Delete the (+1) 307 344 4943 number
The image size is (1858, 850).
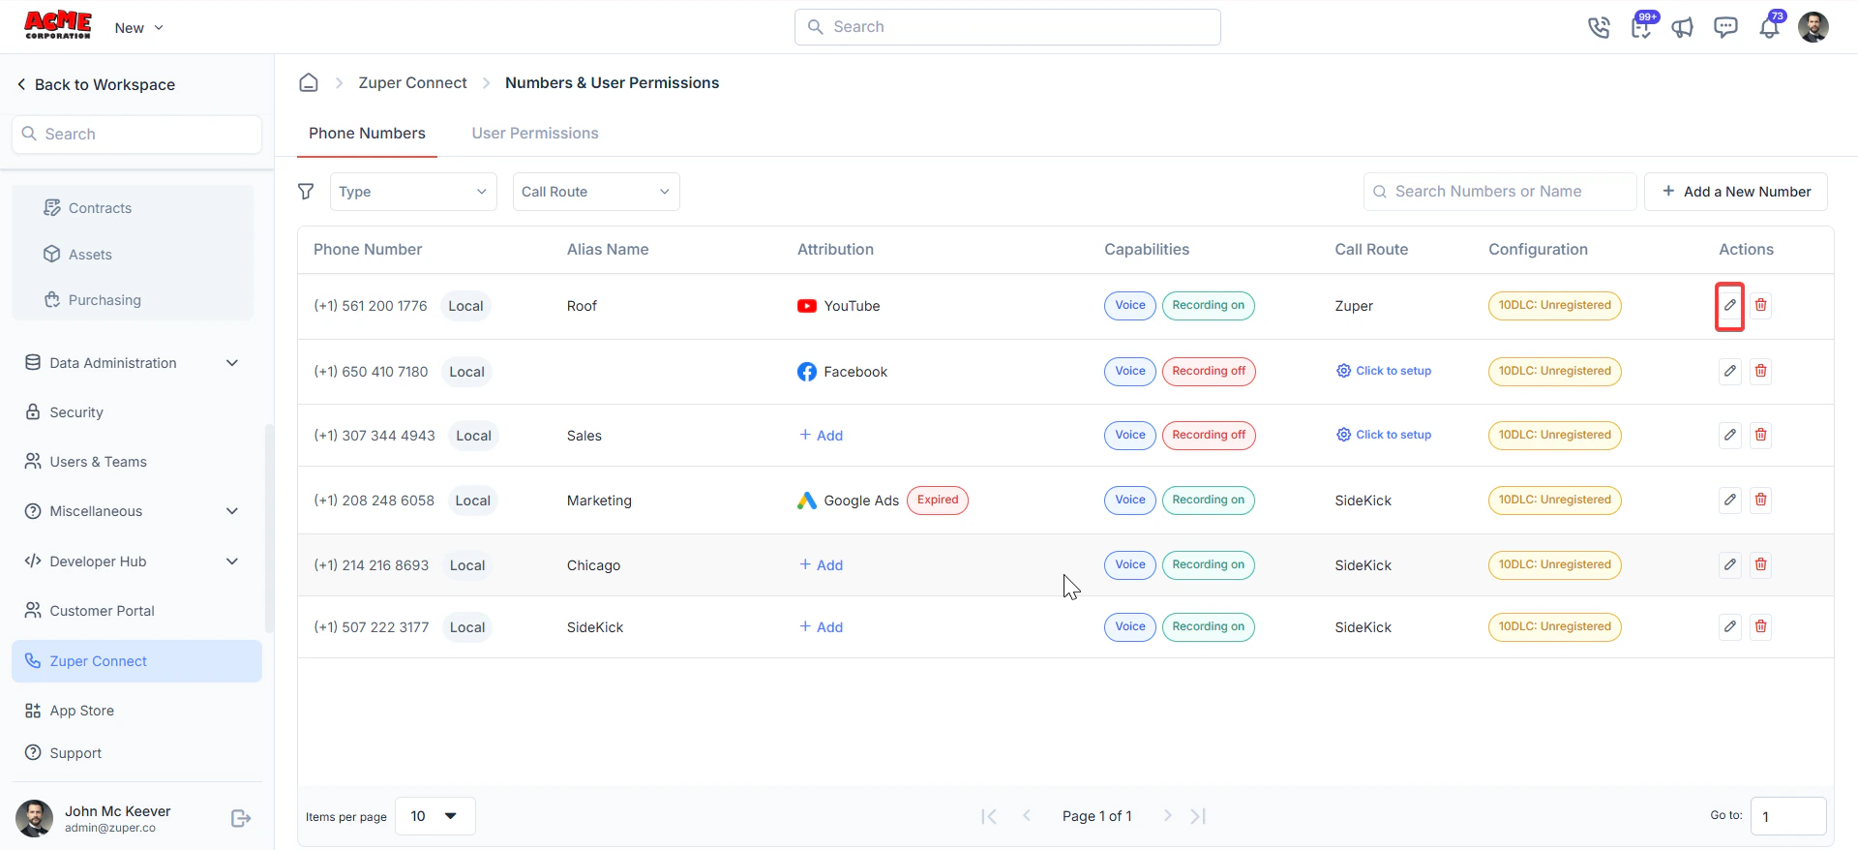click(x=1761, y=436)
